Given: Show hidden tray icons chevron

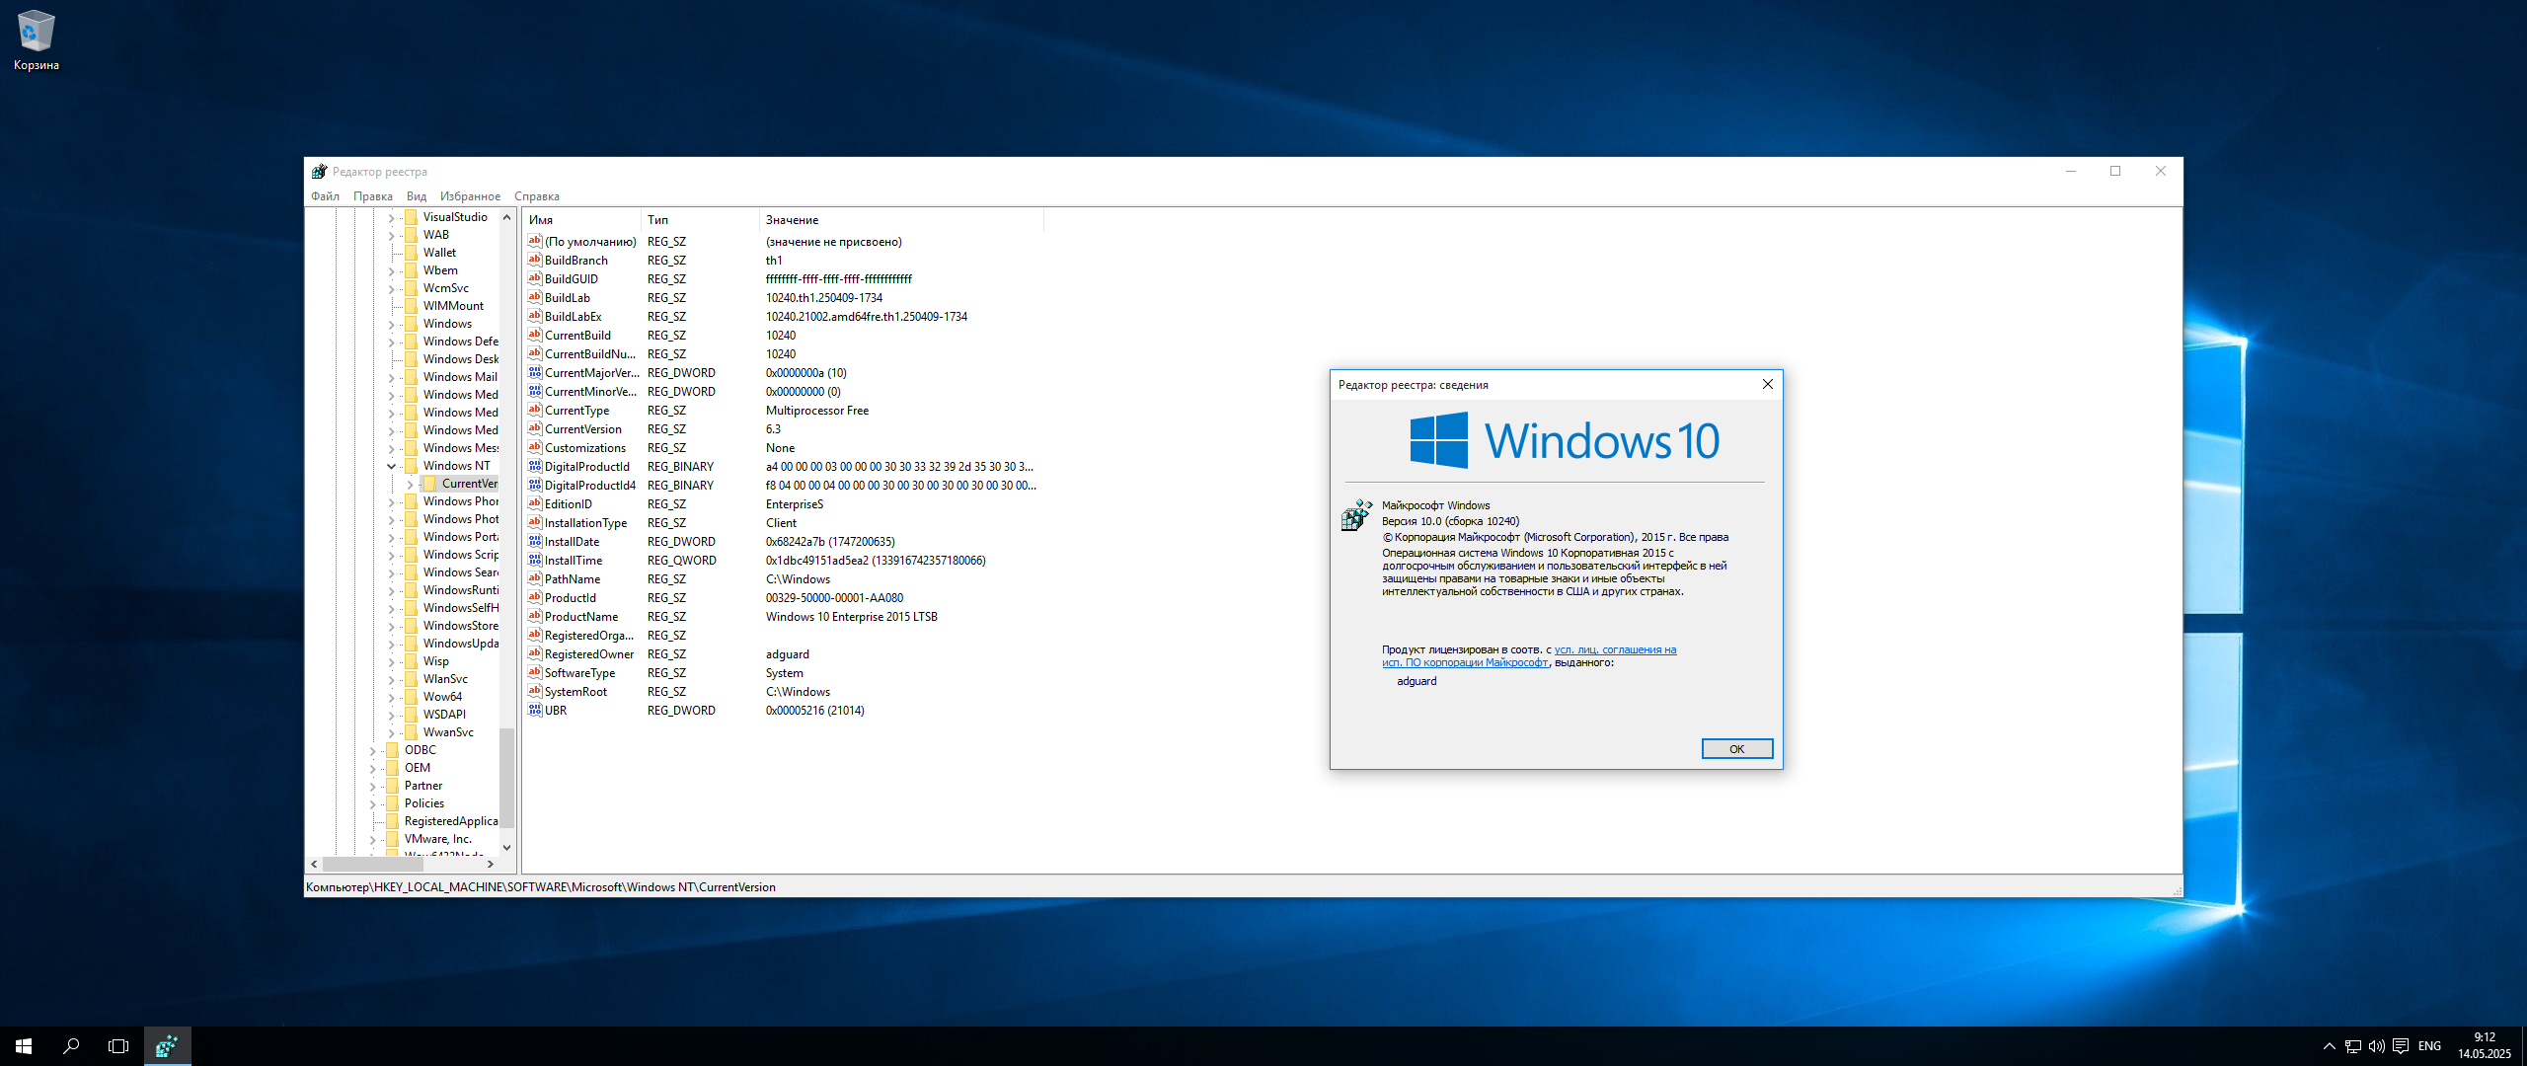Looking at the screenshot, I should pyautogui.click(x=2330, y=1046).
